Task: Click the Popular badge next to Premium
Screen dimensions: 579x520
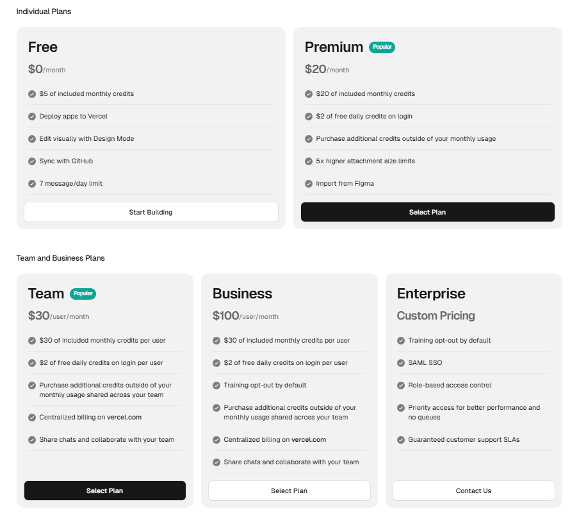Action: tap(382, 47)
